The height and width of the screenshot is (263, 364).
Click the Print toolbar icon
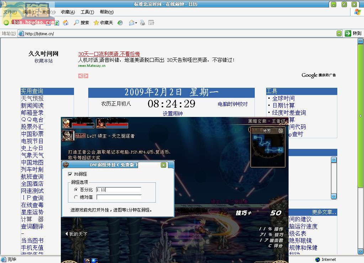pyautogui.click(x=143, y=22)
